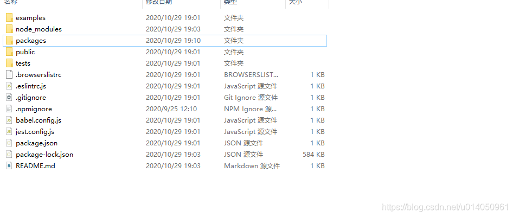Image resolution: width=513 pixels, height=217 pixels.
Task: Click the .browserslistrc blank file icon
Action: [x=9, y=75]
